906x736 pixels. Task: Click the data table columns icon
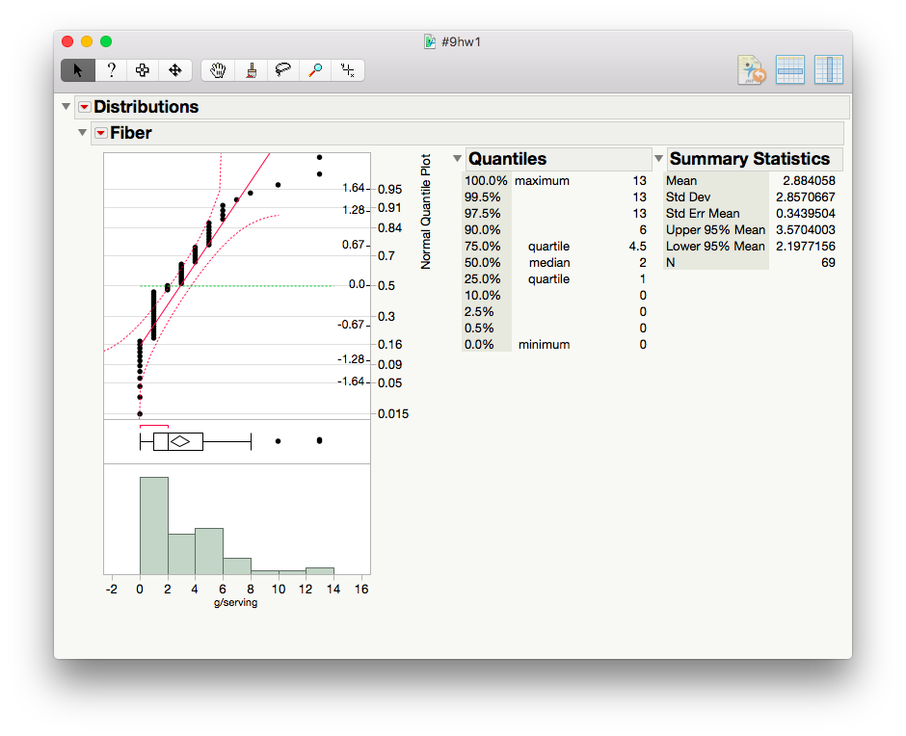829,70
